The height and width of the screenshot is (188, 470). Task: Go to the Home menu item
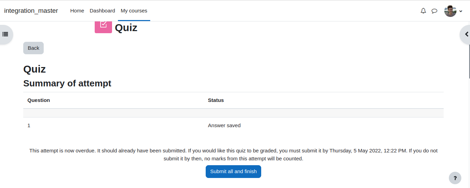(x=77, y=11)
